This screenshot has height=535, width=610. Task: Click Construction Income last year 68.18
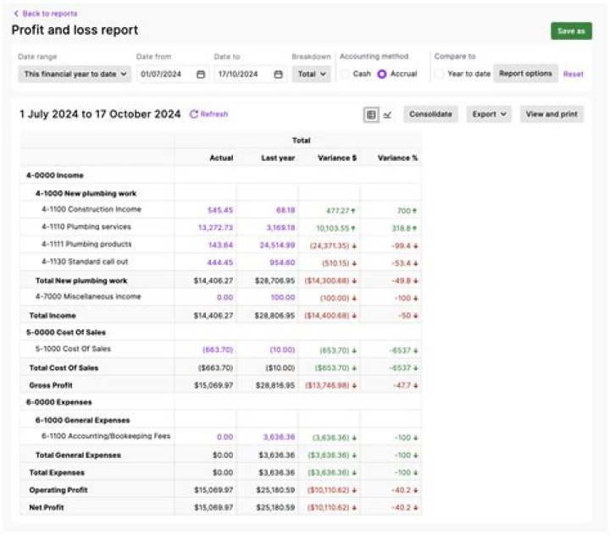coord(286,210)
